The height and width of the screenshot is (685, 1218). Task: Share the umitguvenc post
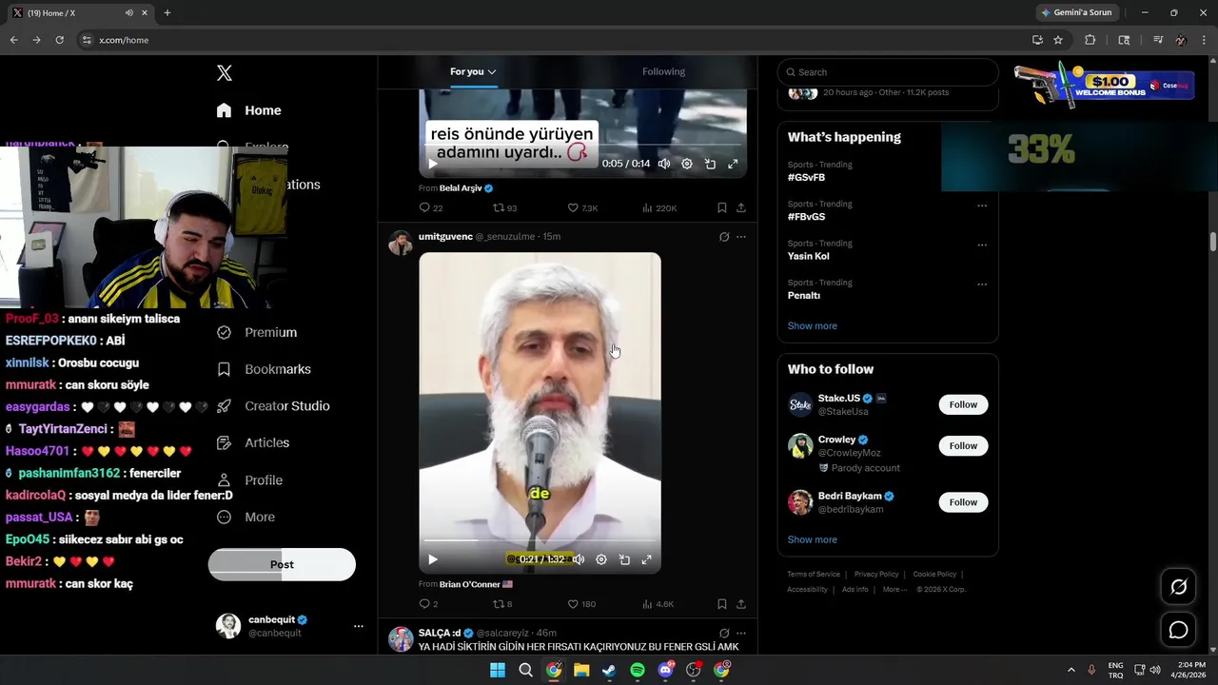tap(741, 604)
